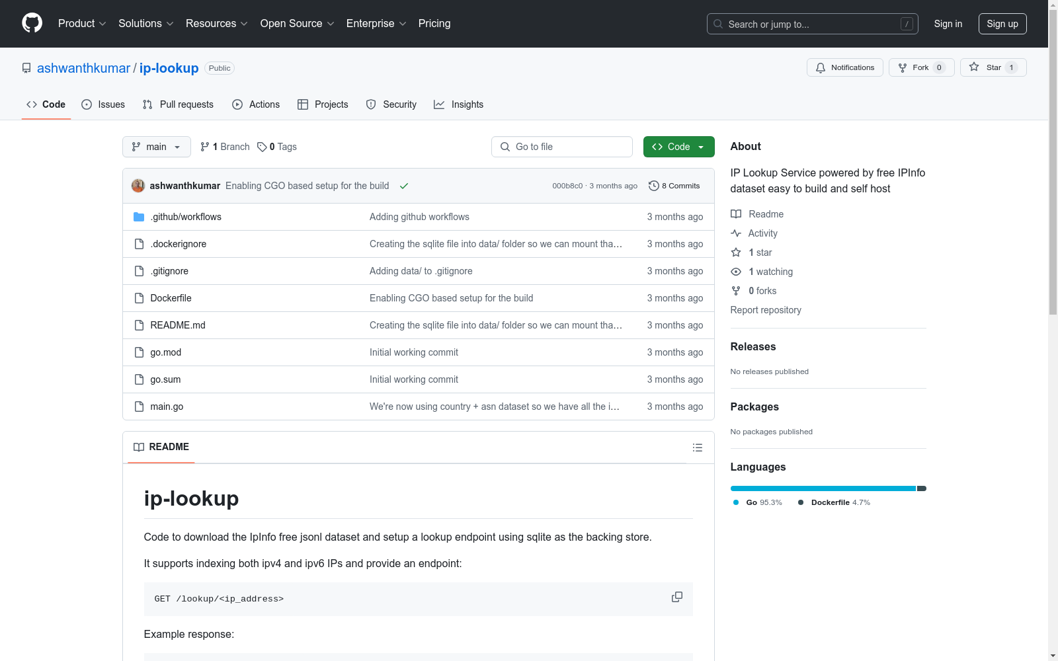Click the GitHub logo icon
The width and height of the screenshot is (1058, 661).
coord(32,23)
